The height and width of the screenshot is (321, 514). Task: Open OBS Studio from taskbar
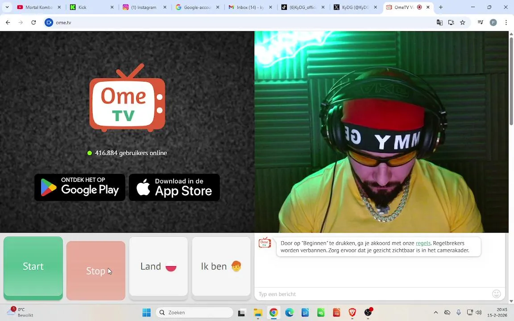coord(368,313)
